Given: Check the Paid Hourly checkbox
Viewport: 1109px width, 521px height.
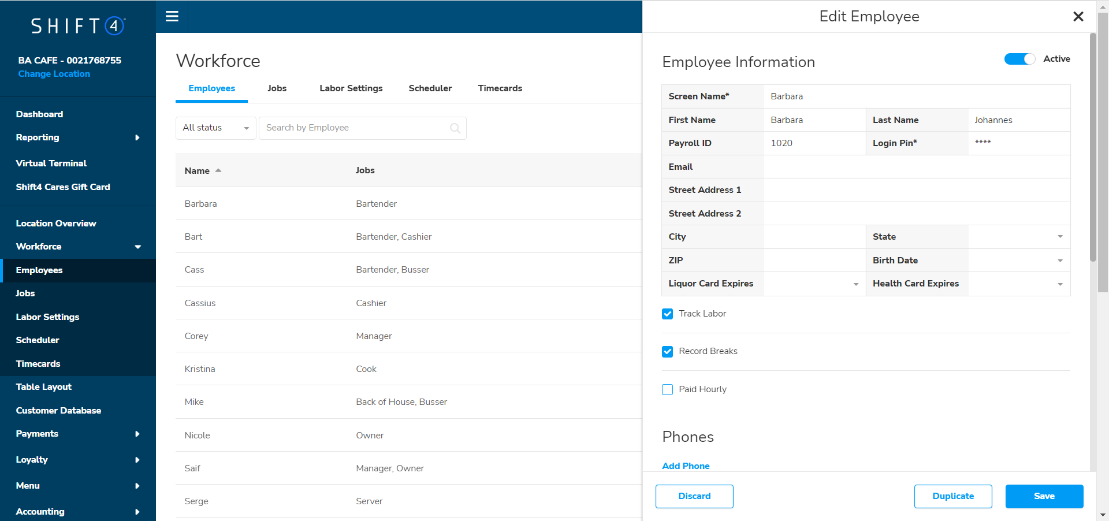Looking at the screenshot, I should [x=668, y=389].
